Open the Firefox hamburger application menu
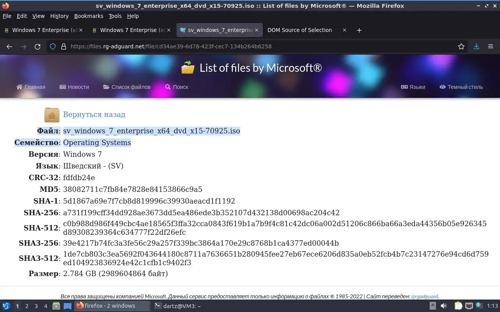 tap(491, 46)
